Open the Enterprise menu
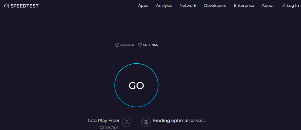The width and height of the screenshot is (301, 130). (x=244, y=6)
